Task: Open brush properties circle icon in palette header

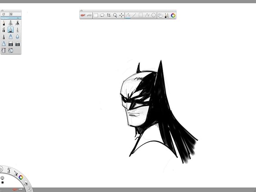Action: (x=4, y=14)
